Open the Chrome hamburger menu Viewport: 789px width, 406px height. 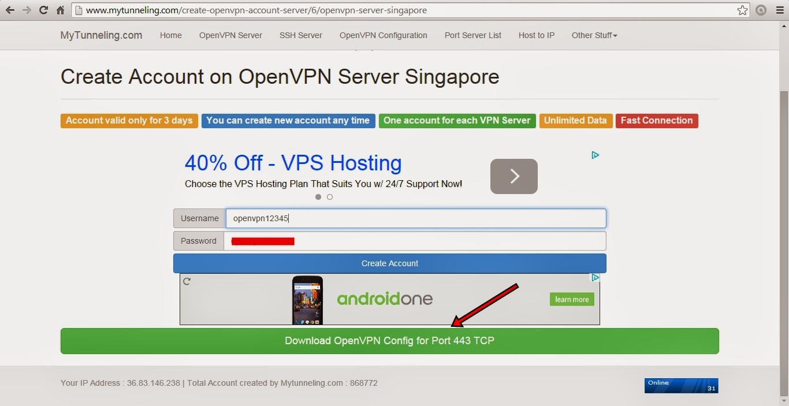pyautogui.click(x=779, y=10)
